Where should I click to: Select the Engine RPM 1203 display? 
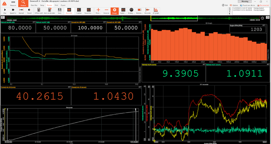pos(248,28)
